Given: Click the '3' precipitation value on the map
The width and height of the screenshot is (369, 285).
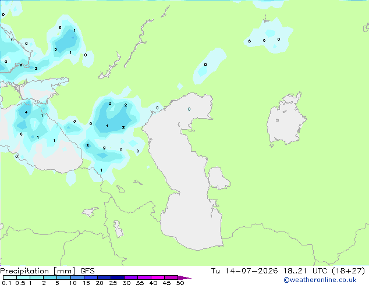Looking at the screenshot, I should (87, 146).
